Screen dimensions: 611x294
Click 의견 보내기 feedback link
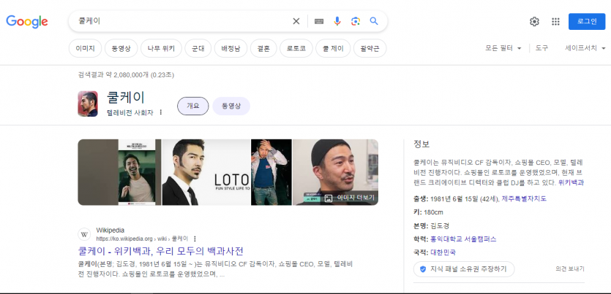tap(570, 268)
